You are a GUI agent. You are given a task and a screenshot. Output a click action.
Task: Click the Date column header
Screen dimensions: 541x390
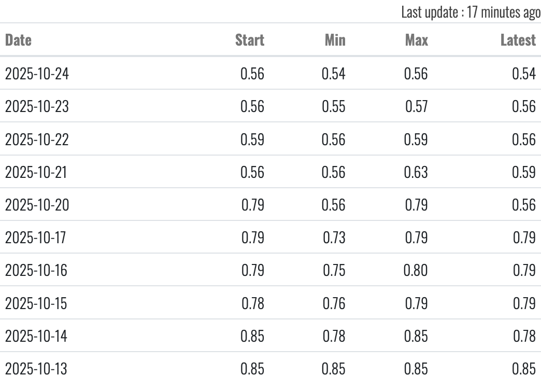click(18, 40)
